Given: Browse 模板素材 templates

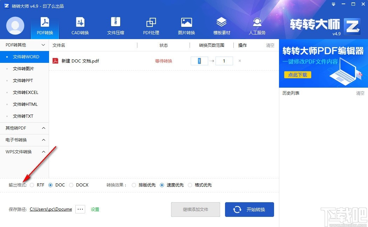Looking at the screenshot, I should (x=222, y=26).
